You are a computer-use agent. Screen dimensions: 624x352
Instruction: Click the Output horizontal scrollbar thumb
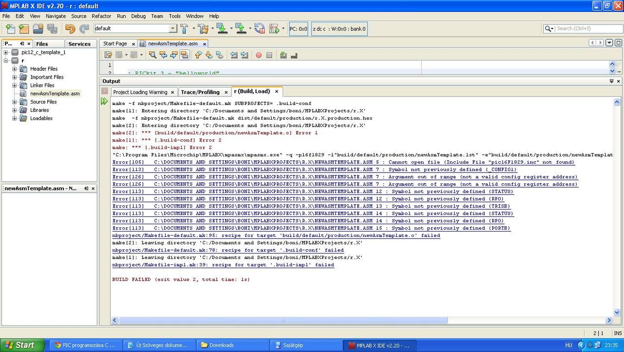[x=283, y=320]
